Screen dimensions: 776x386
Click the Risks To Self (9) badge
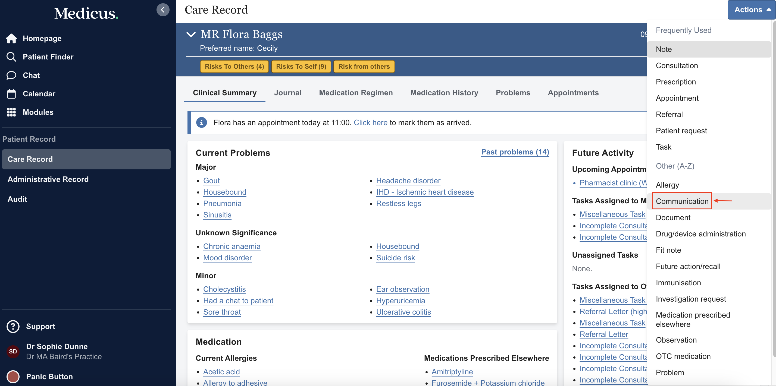coord(301,67)
